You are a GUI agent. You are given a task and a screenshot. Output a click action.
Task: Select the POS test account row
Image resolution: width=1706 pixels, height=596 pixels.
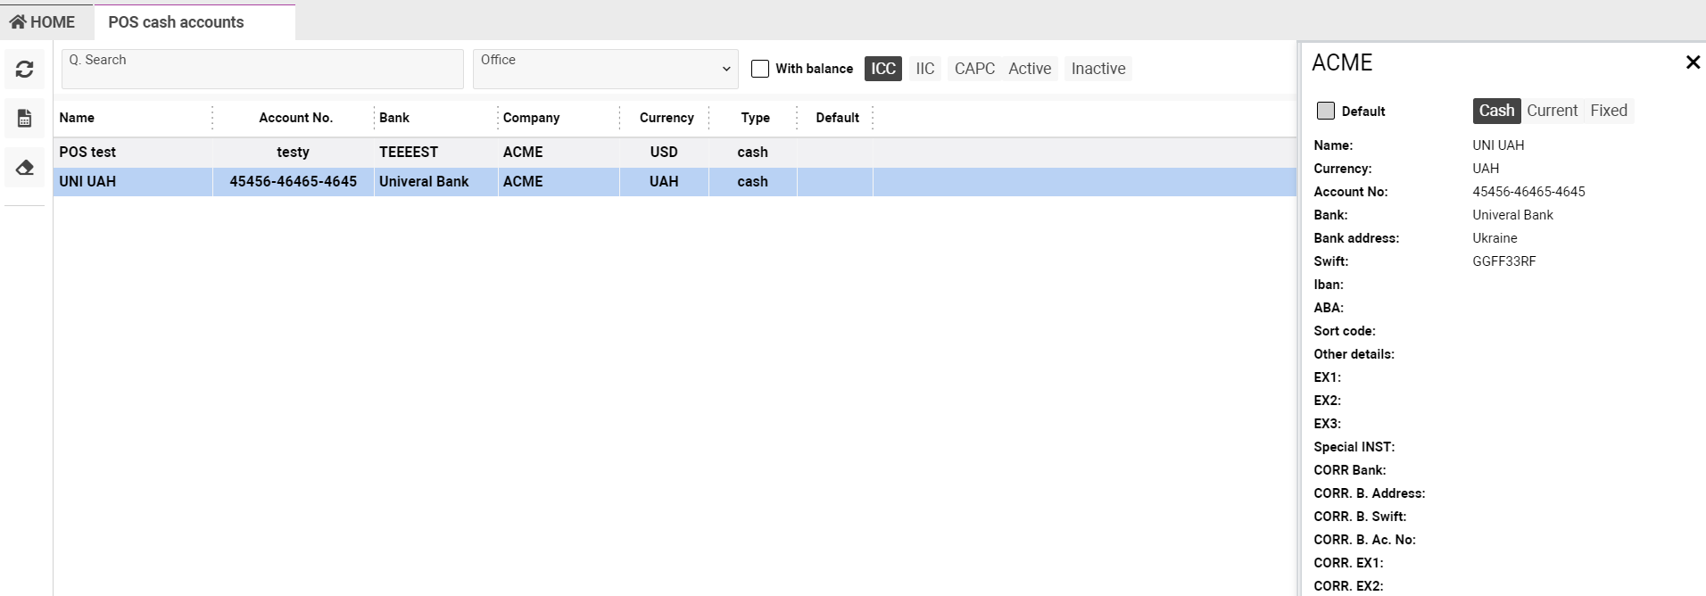87,152
